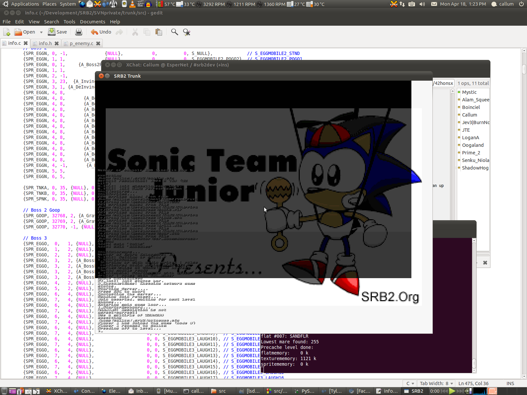Open the sound volume indicator
This screenshot has height=395, width=527.
tap(422, 4)
